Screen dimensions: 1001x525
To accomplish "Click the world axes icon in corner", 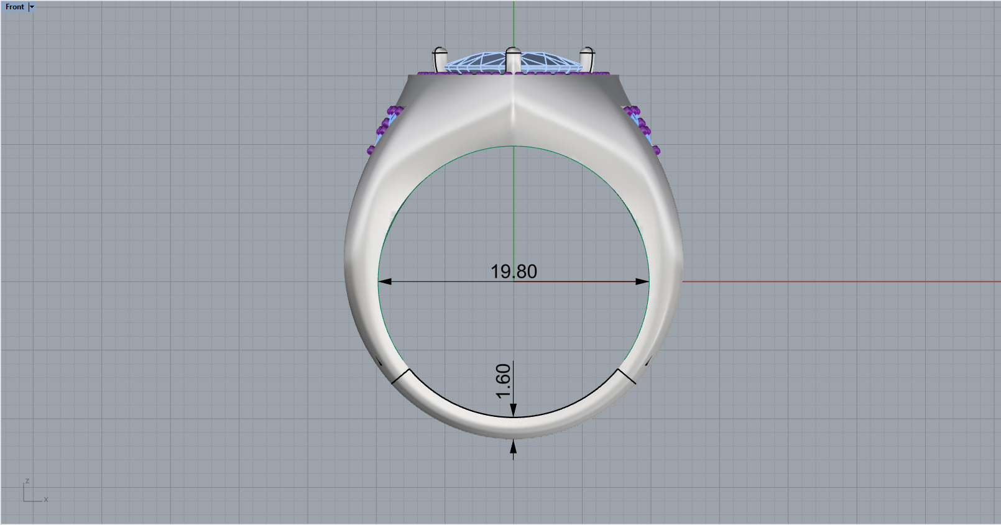I will [35, 490].
